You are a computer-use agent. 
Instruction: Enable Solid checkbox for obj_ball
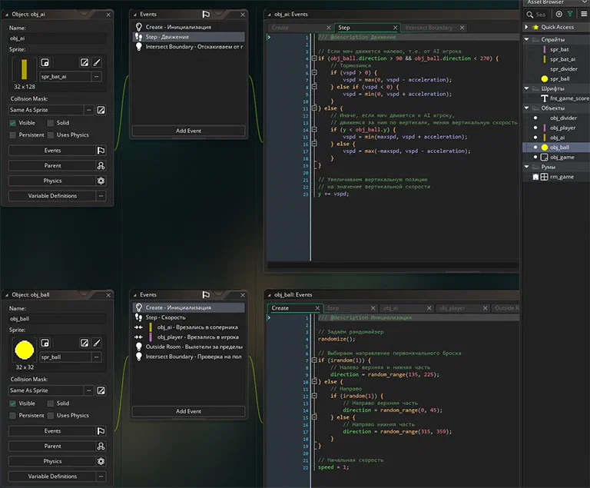click(51, 403)
